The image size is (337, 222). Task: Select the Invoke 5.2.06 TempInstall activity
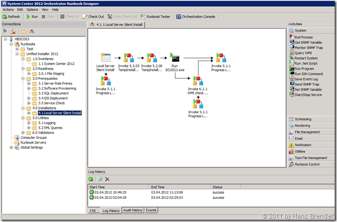[x=152, y=58]
